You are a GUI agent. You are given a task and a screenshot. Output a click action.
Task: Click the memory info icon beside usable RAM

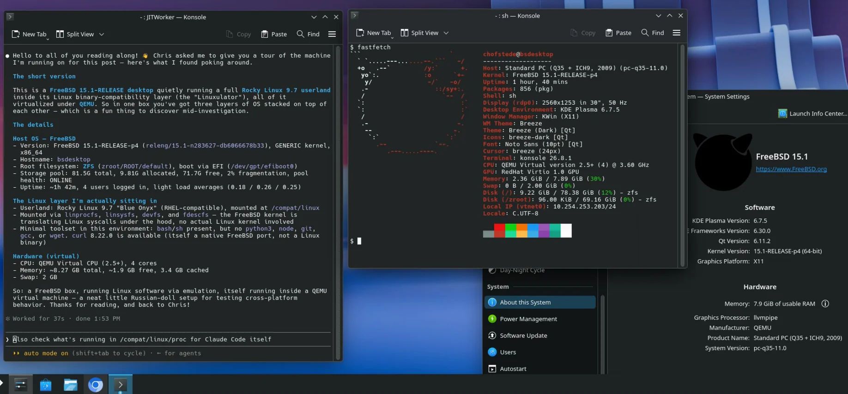coord(825,304)
